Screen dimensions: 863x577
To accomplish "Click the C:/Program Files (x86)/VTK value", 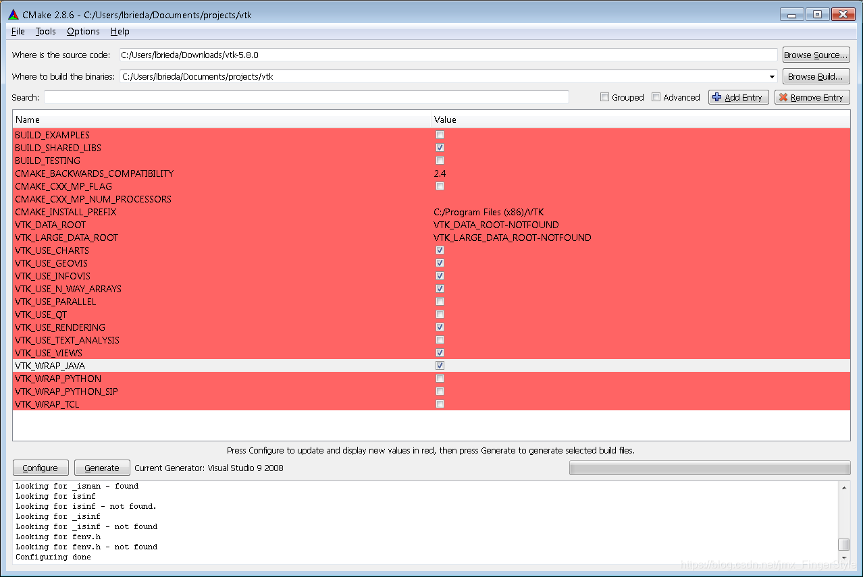I will (488, 212).
